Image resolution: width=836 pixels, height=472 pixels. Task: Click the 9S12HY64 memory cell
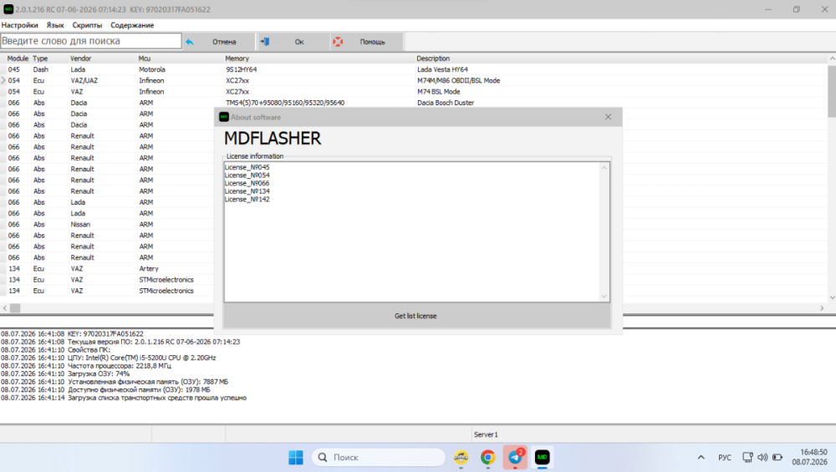pyautogui.click(x=241, y=69)
